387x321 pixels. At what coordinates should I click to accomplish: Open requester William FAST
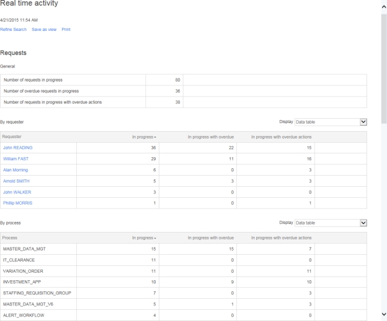pos(16,159)
